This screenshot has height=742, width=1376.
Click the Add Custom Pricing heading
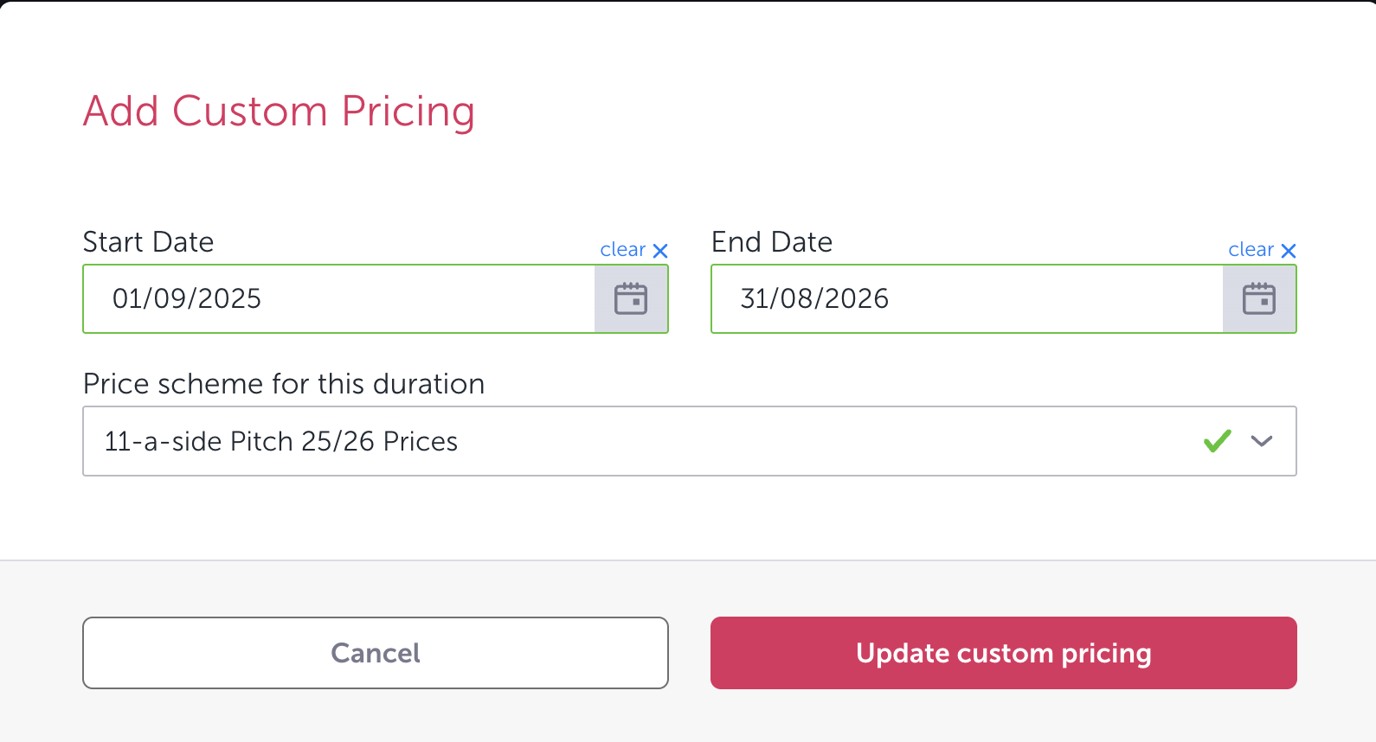279,112
